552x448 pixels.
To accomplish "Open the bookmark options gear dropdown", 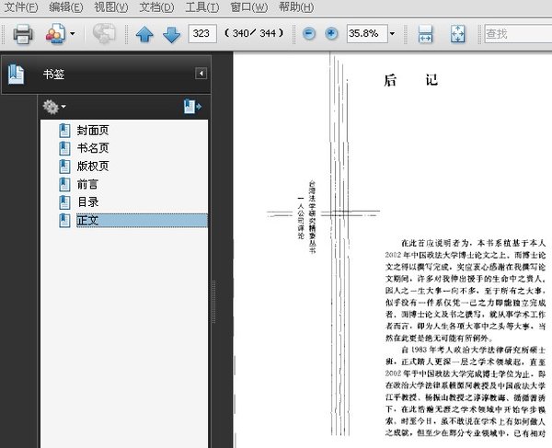I will [54, 108].
